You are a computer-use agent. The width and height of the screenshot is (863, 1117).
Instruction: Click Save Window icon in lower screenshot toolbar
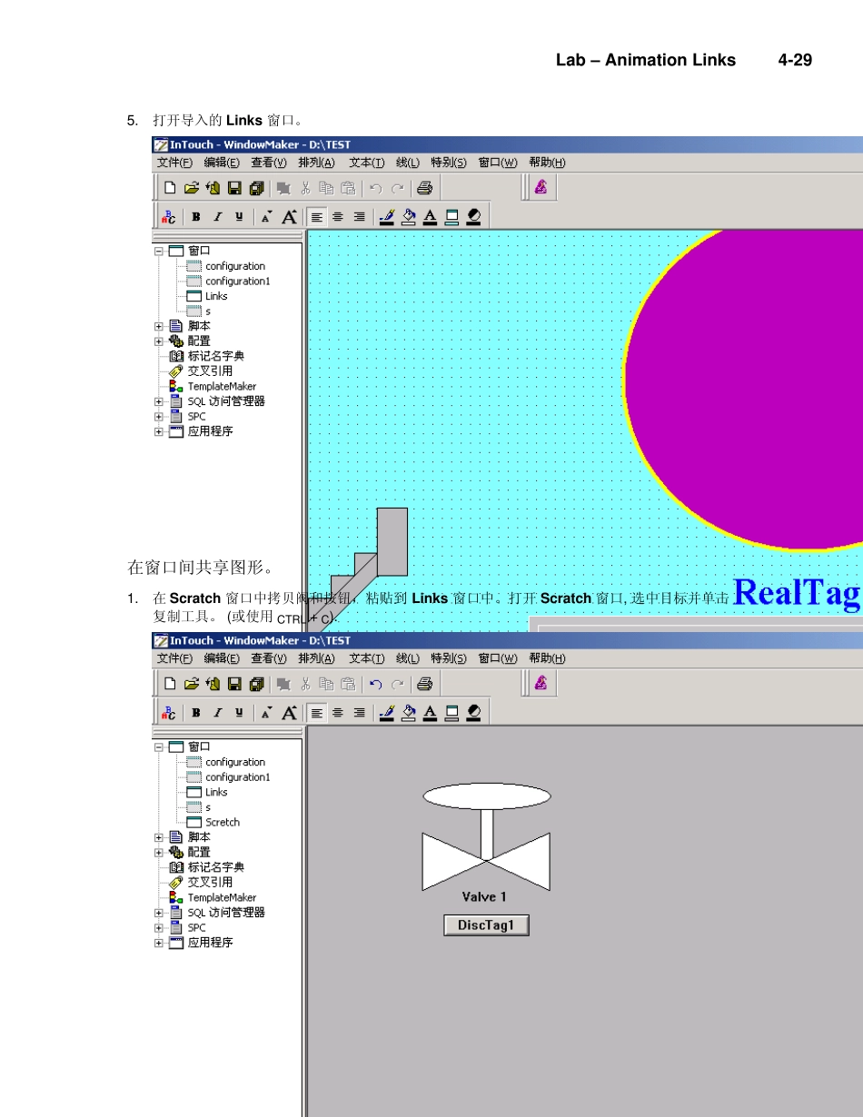[x=234, y=684]
